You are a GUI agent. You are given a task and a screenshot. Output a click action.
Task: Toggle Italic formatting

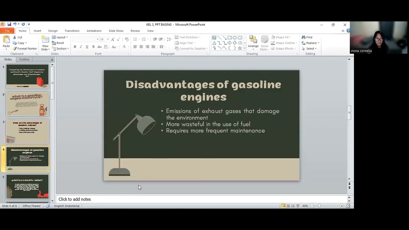[81, 47]
